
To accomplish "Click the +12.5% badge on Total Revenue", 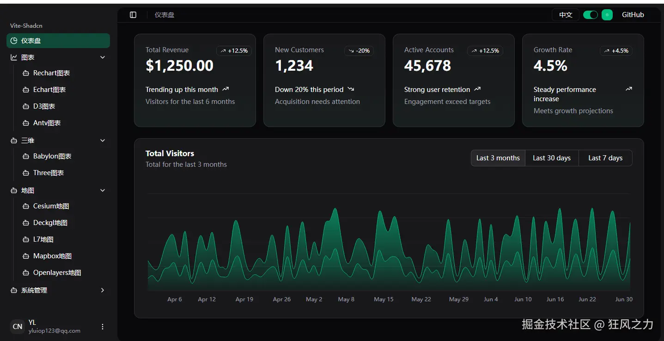I will click(x=234, y=51).
